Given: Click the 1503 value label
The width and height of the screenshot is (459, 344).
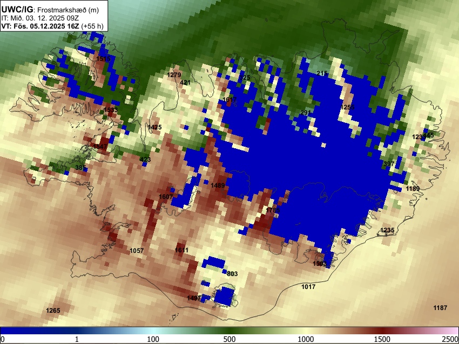Looking at the screenshot, I should pos(319,264).
